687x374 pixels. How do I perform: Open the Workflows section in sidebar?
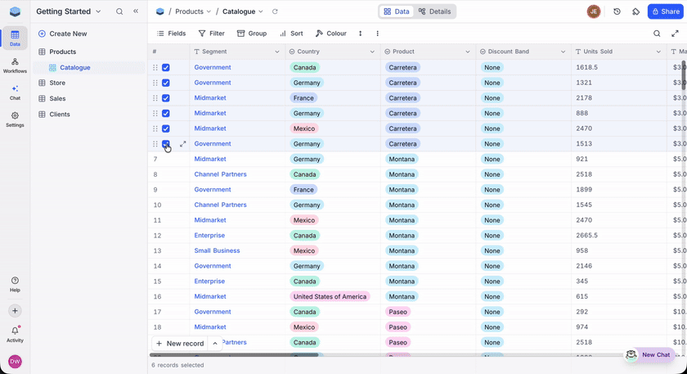15,65
